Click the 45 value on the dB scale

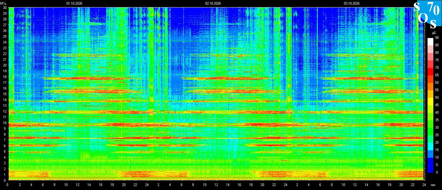(437, 105)
